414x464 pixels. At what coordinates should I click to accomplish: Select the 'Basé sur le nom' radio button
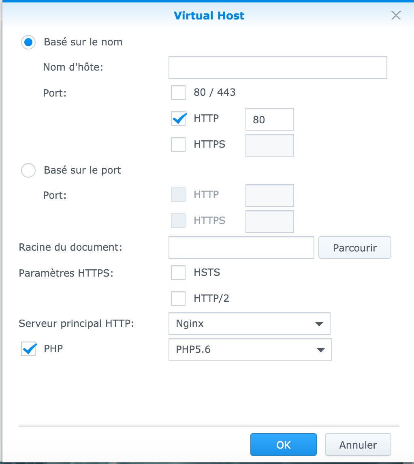click(x=28, y=42)
